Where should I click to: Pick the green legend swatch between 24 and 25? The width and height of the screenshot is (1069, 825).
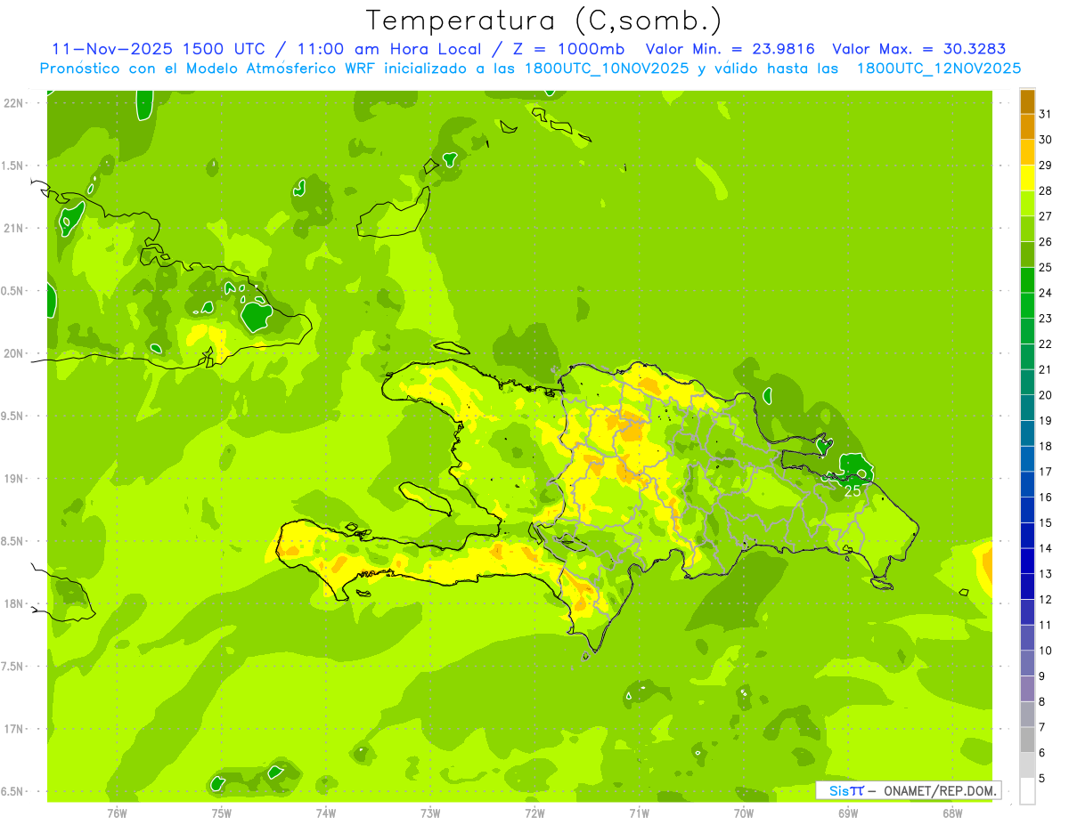pyautogui.click(x=1027, y=280)
